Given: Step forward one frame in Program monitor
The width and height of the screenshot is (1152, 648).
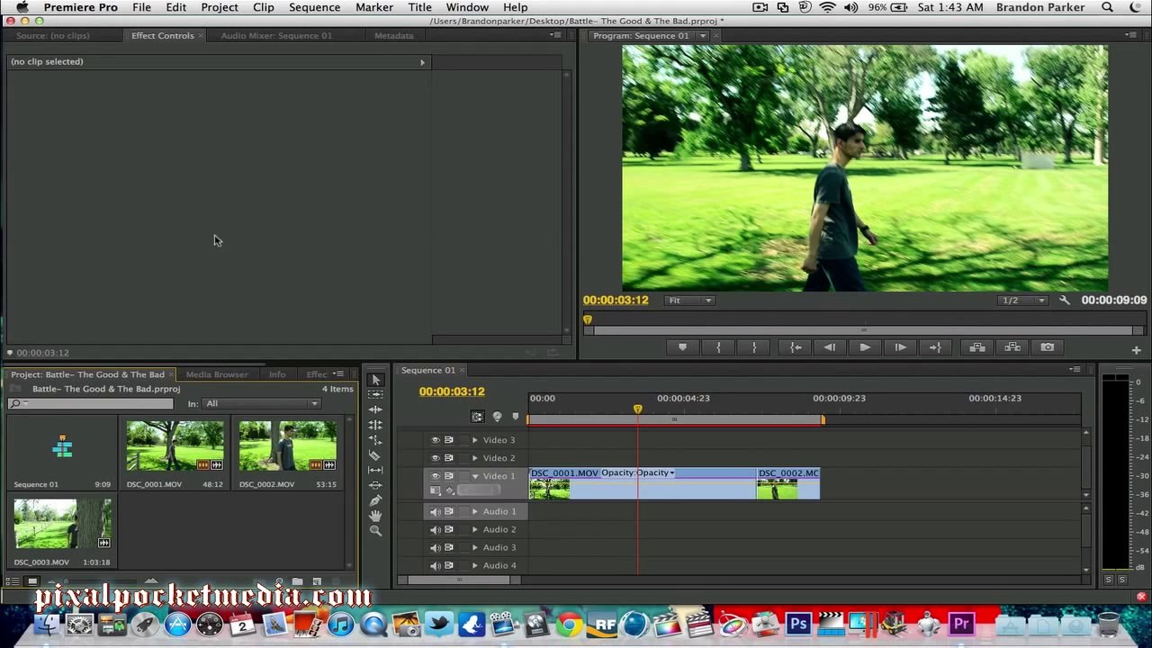Looking at the screenshot, I should [900, 347].
